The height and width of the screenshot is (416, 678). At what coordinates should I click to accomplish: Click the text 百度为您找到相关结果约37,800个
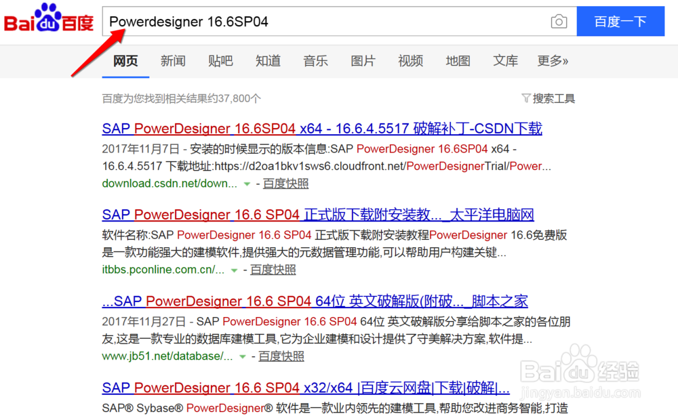(x=181, y=98)
